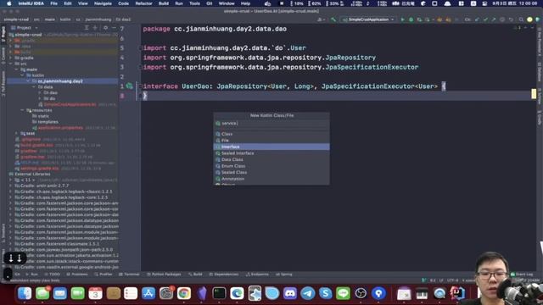543x305 pixels.
Task: Select Class in the New Kotlin Class/File popup
Action: 271,134
